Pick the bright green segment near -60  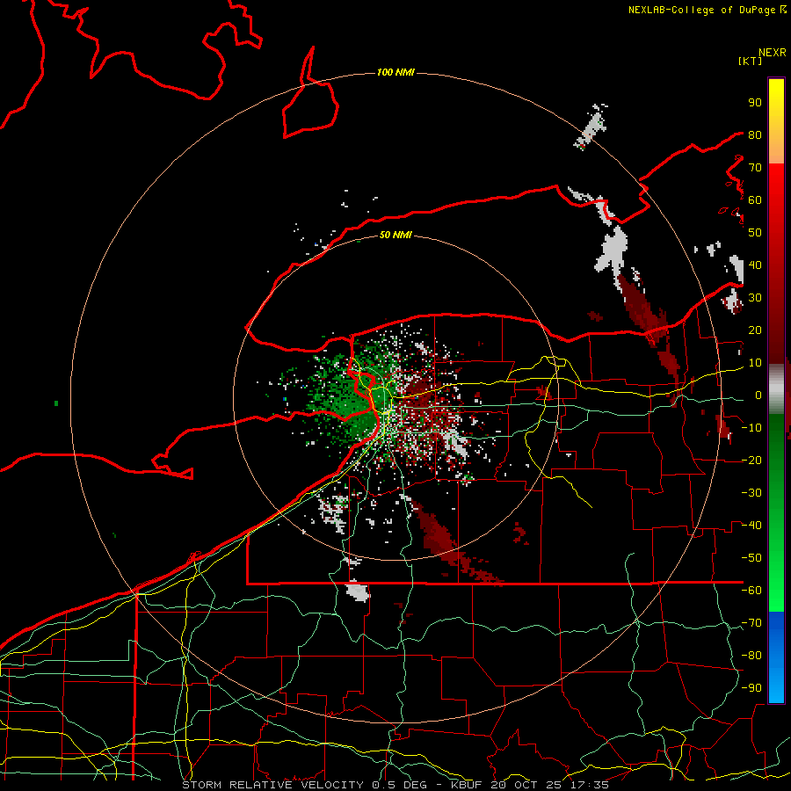pyautogui.click(x=776, y=595)
